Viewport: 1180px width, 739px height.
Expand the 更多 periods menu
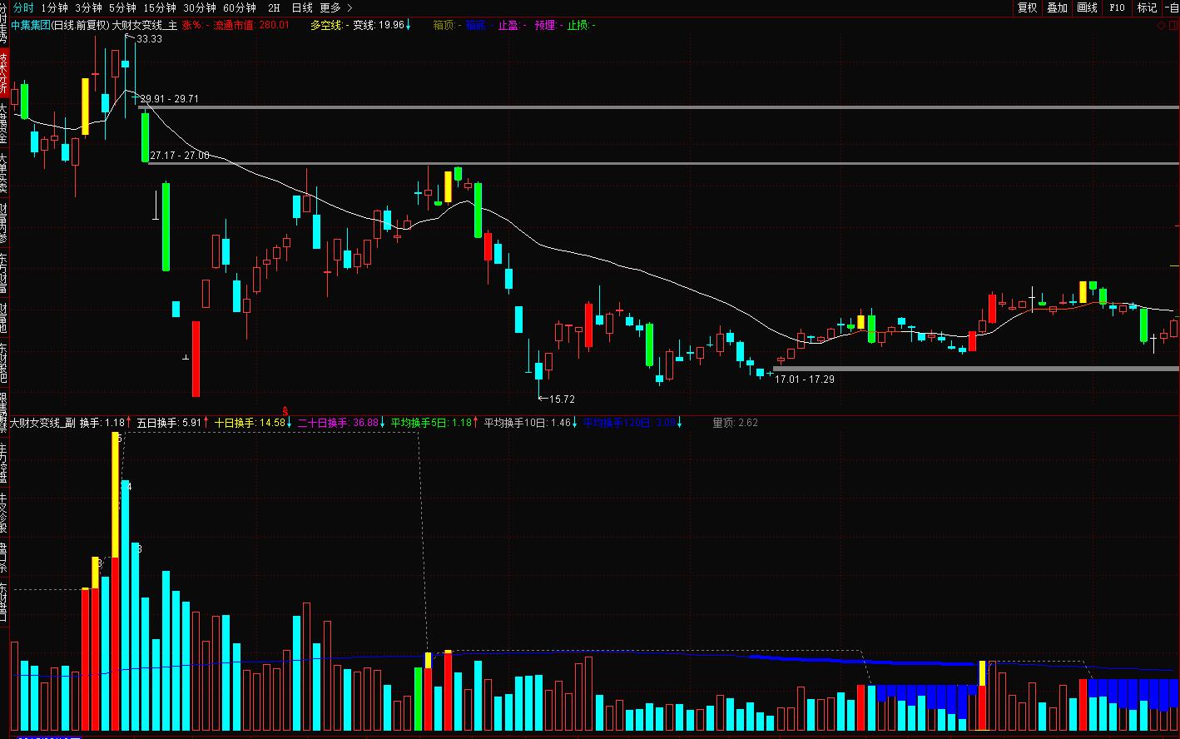click(335, 7)
